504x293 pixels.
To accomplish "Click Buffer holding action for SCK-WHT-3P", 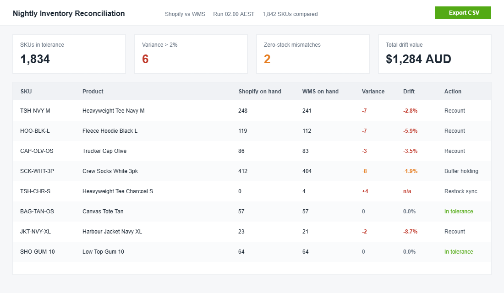I will tap(461, 171).
